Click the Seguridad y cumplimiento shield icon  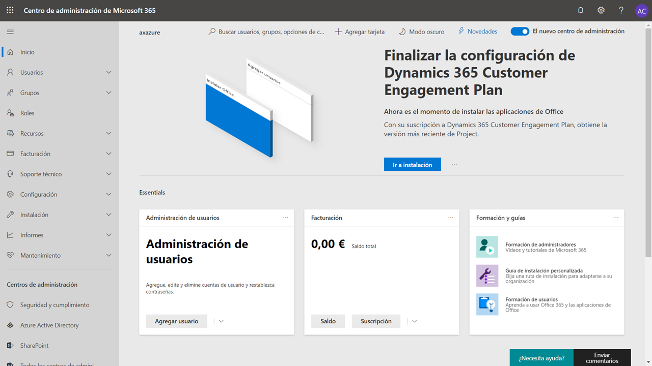point(10,305)
